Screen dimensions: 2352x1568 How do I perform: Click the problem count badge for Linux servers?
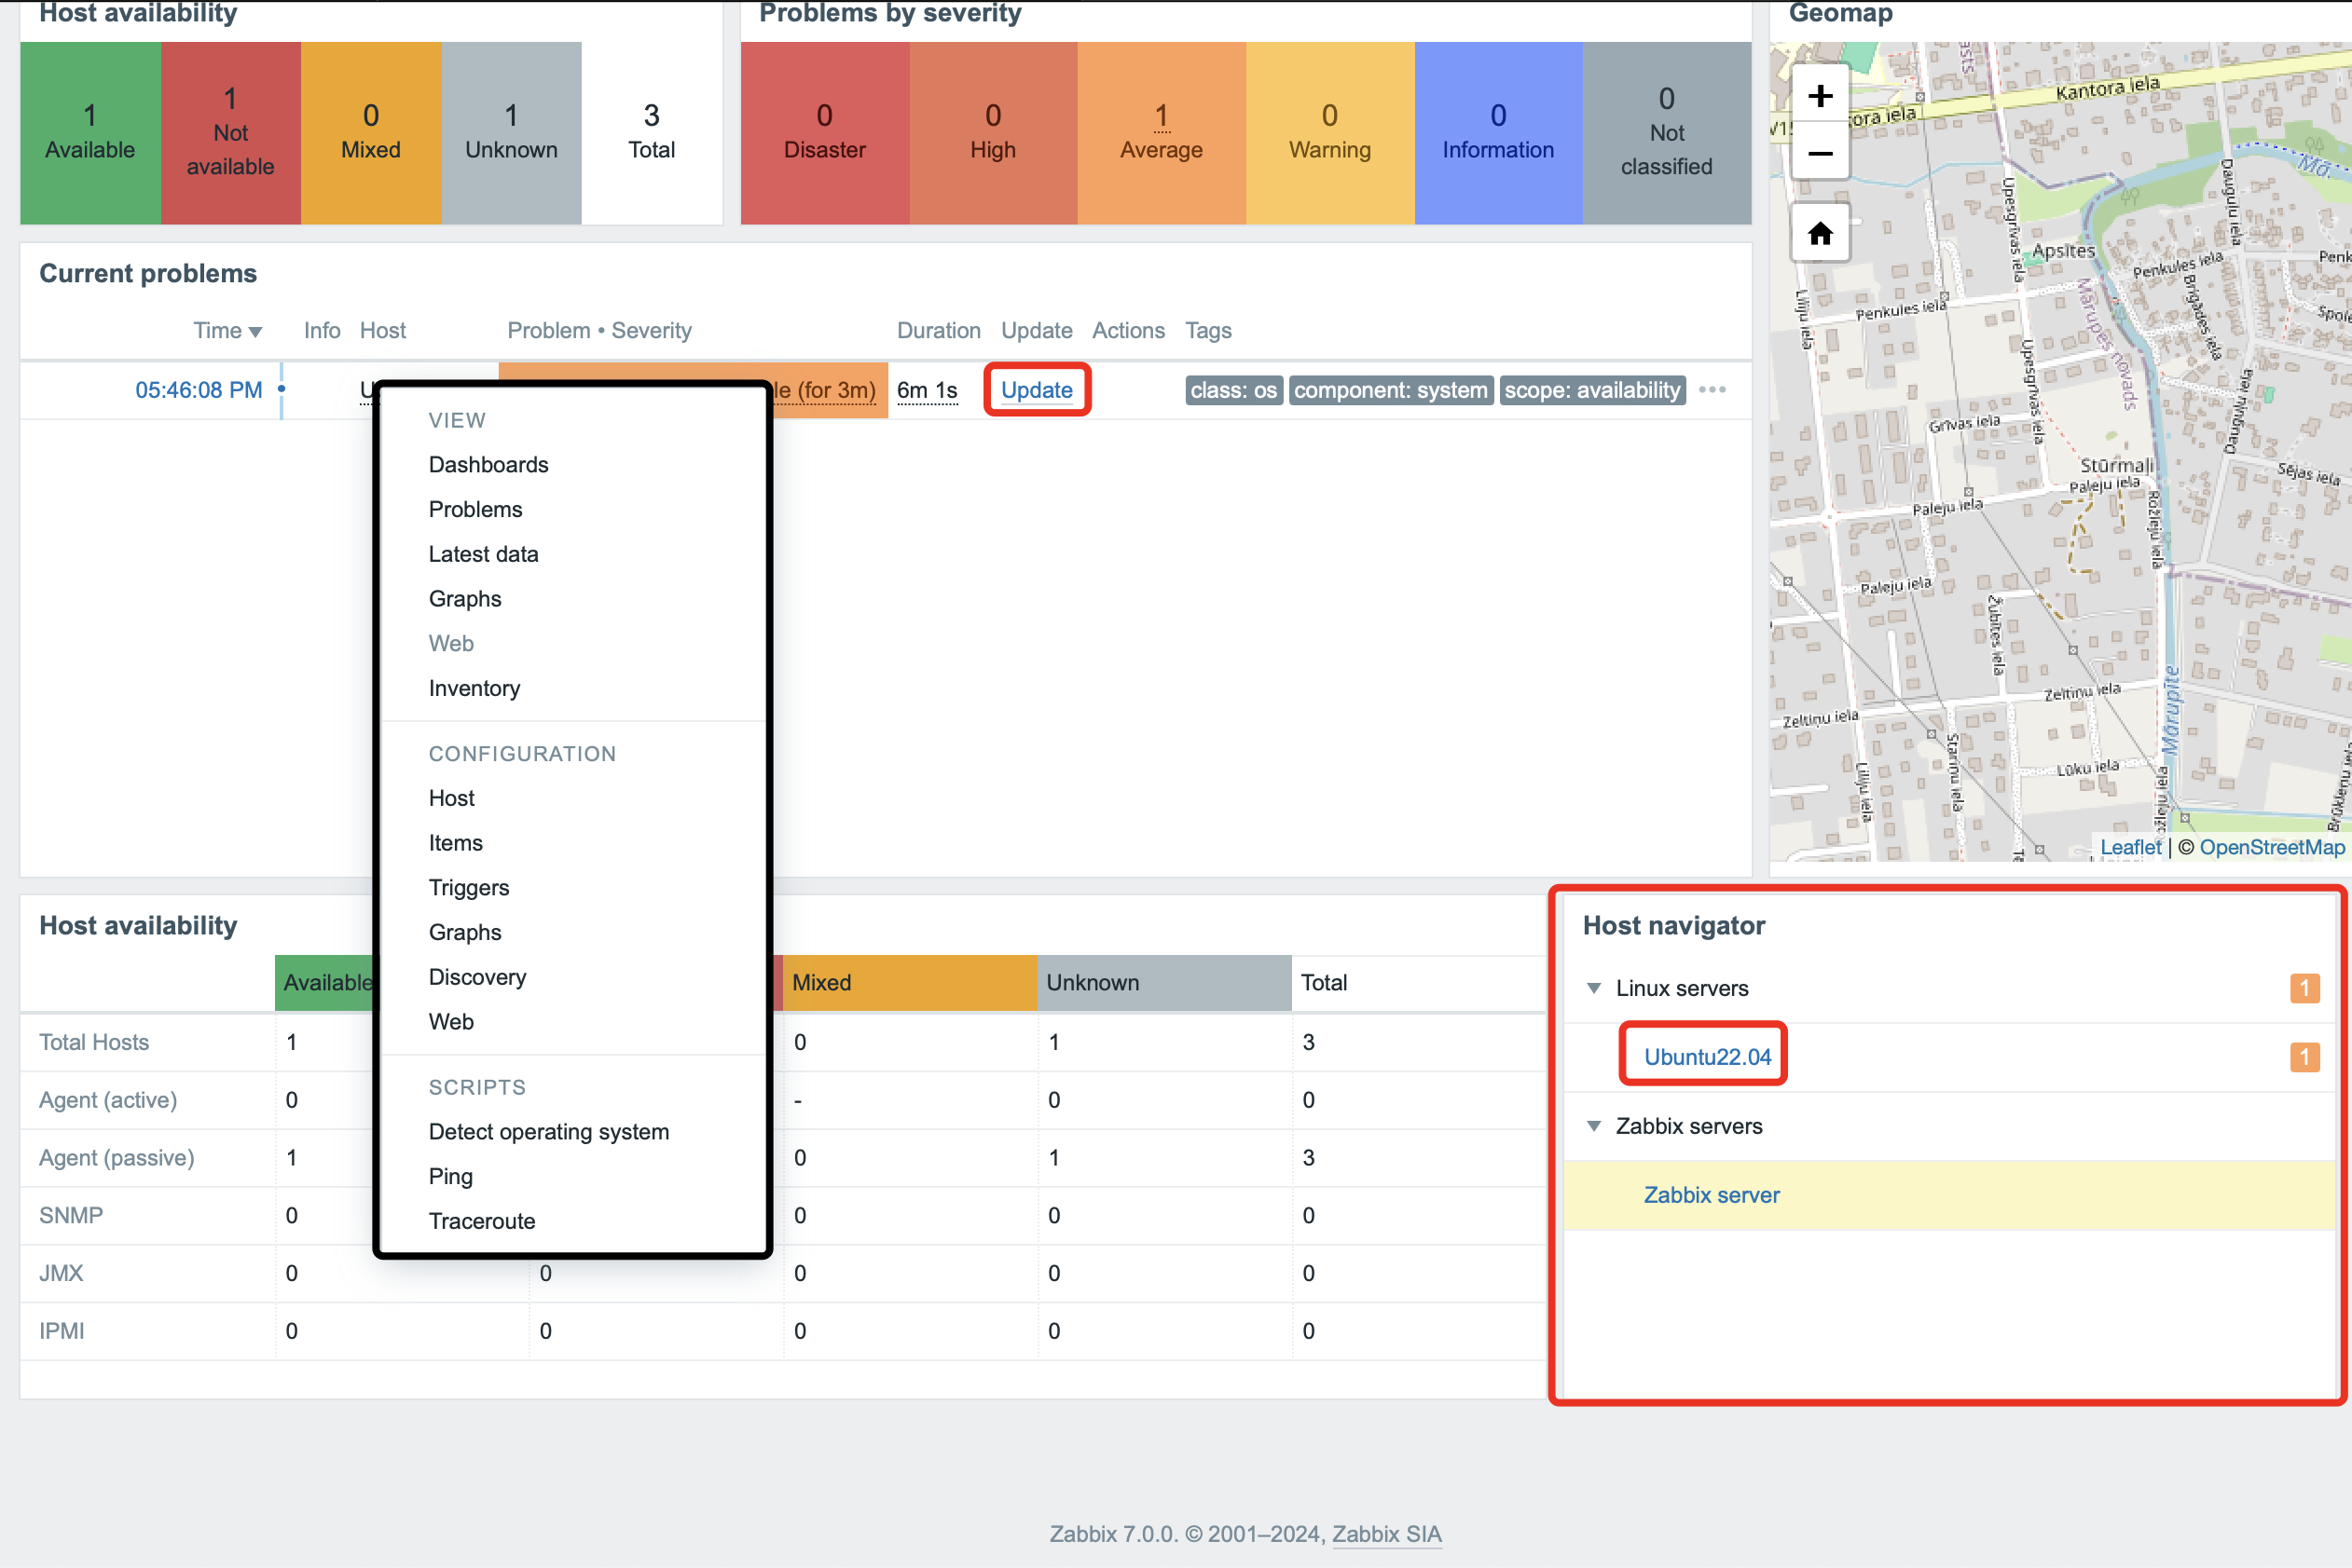click(2304, 988)
